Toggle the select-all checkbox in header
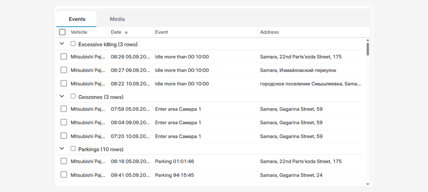The width and height of the screenshot is (428, 192). (x=62, y=32)
